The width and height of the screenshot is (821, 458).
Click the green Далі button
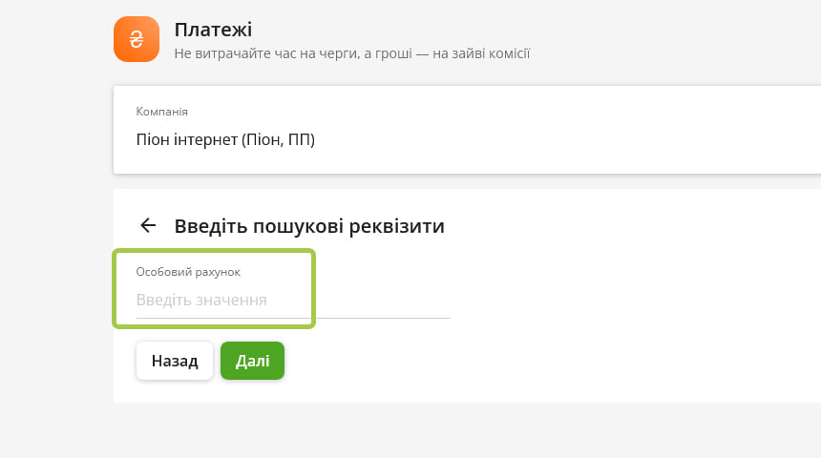(252, 361)
